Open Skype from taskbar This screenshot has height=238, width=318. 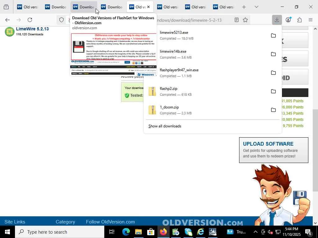click(188, 232)
